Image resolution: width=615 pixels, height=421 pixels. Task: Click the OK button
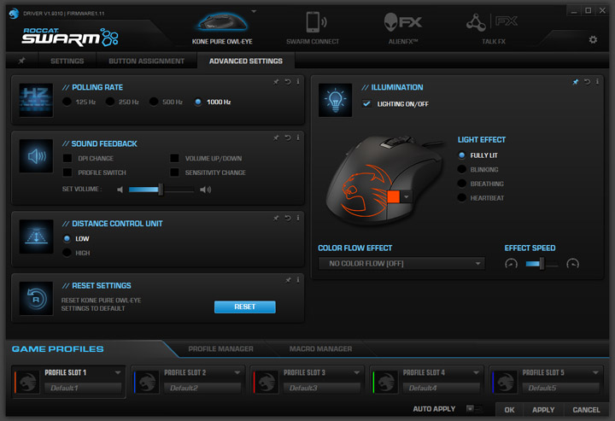[x=509, y=410]
